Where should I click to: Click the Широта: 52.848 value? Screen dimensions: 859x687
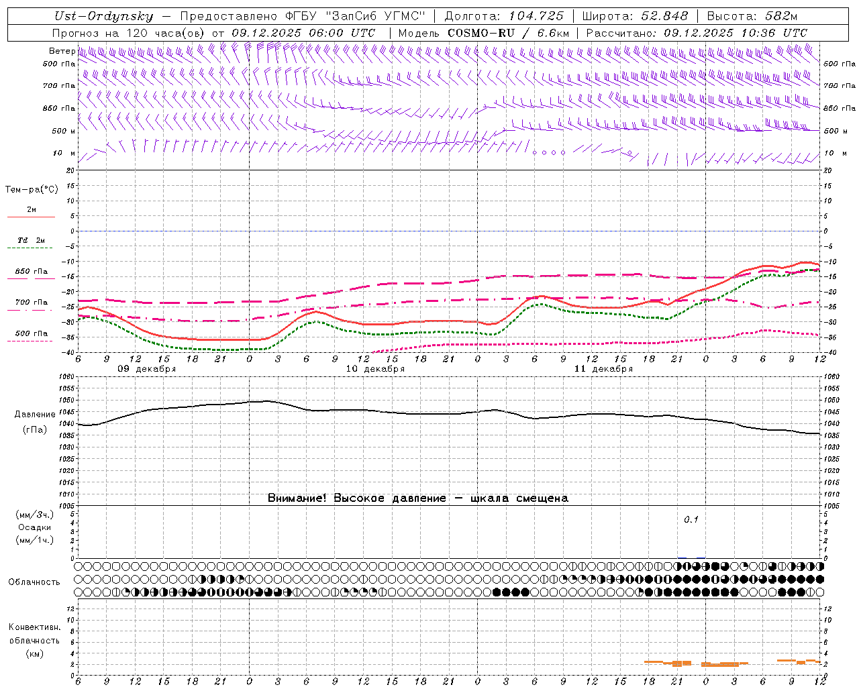[635, 16]
